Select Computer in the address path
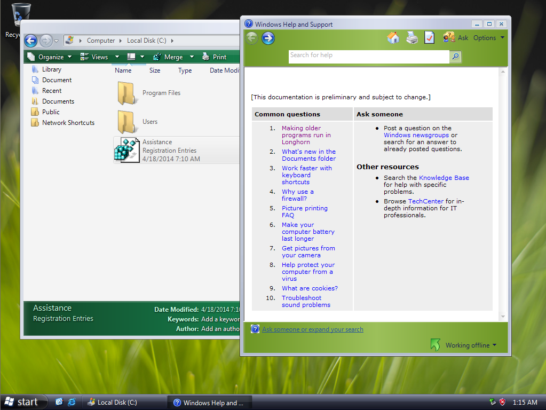546x410 pixels. [101, 41]
